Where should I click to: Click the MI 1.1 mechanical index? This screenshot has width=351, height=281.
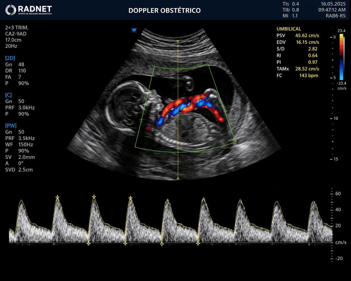(290, 16)
